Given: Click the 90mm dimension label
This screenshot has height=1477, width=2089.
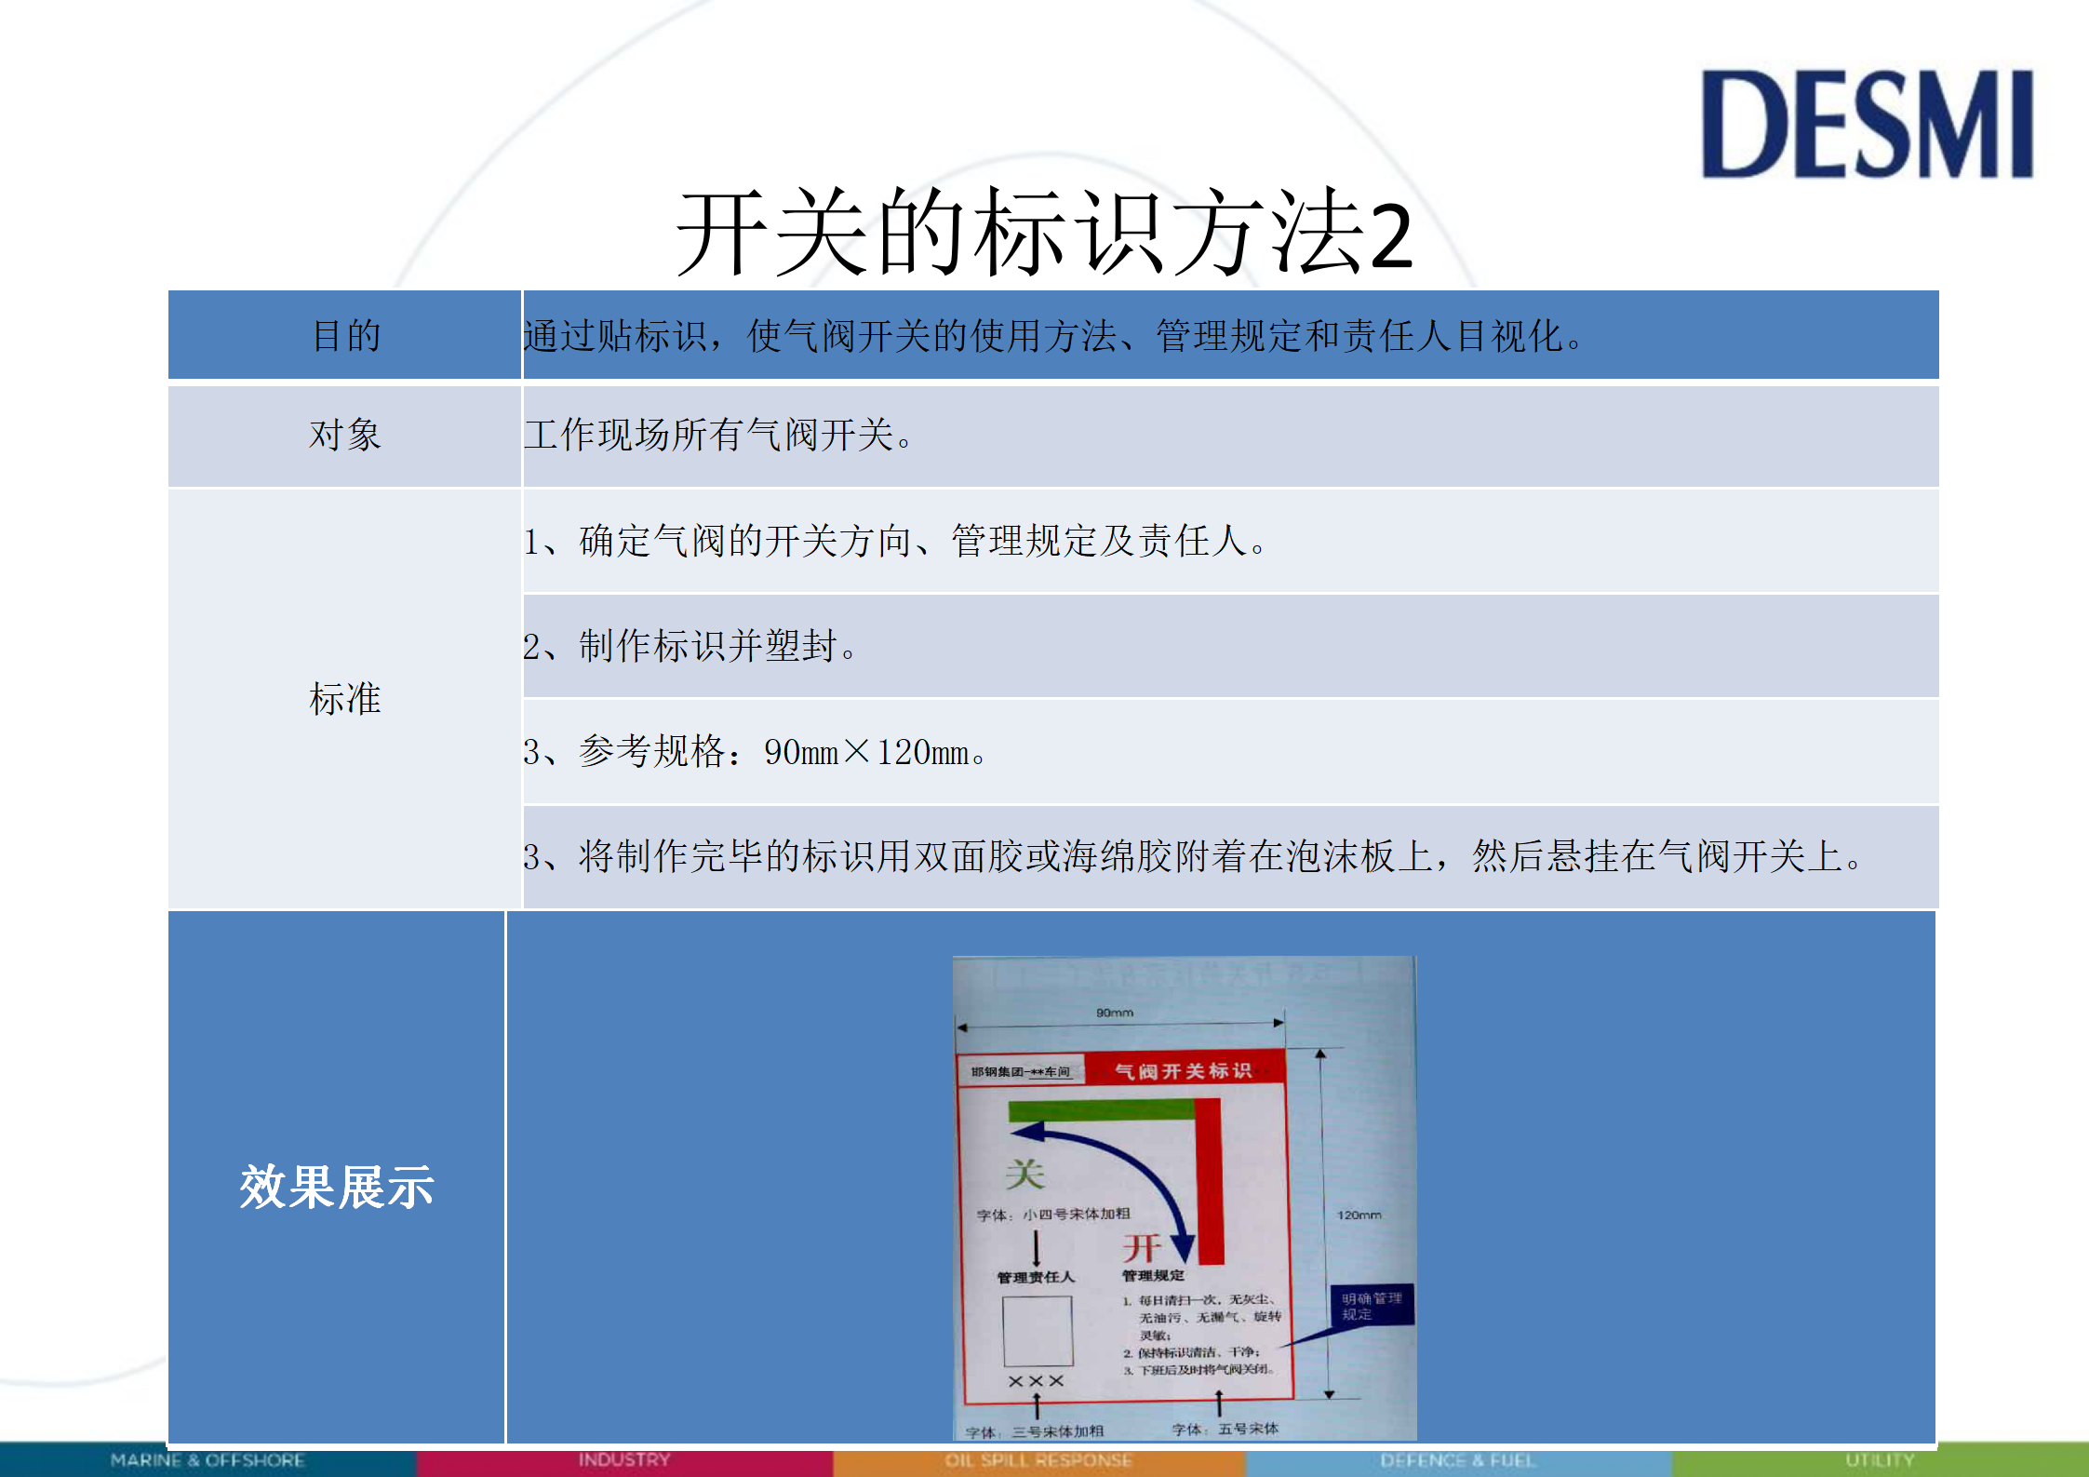Looking at the screenshot, I should [1115, 1013].
